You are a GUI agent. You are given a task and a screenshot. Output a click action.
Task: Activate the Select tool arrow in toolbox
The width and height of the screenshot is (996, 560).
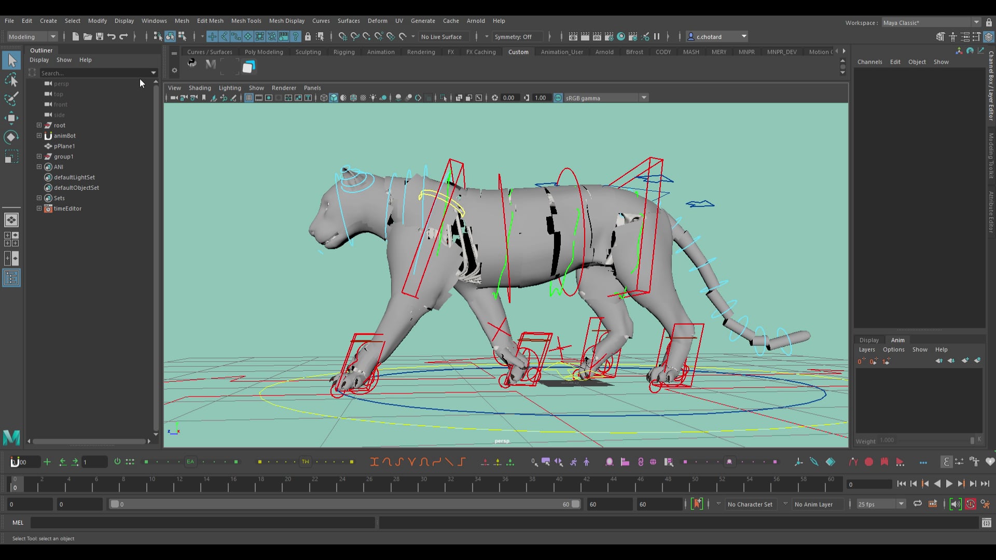[x=11, y=61]
